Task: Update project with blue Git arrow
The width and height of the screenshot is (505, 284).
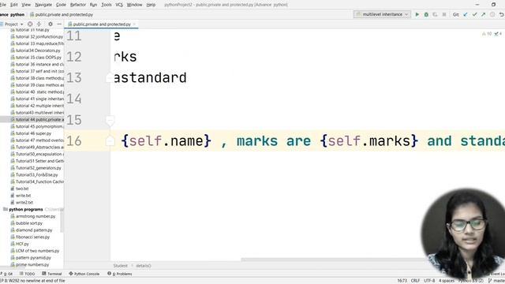Action: (466, 14)
